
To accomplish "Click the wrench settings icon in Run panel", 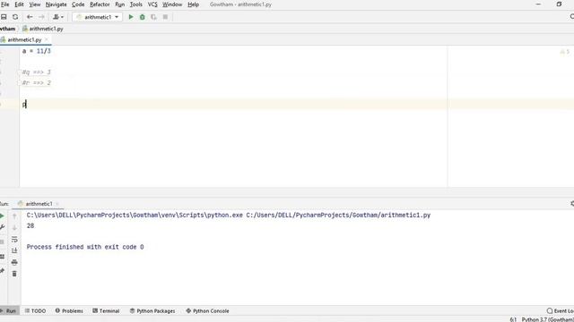I will [2, 227].
